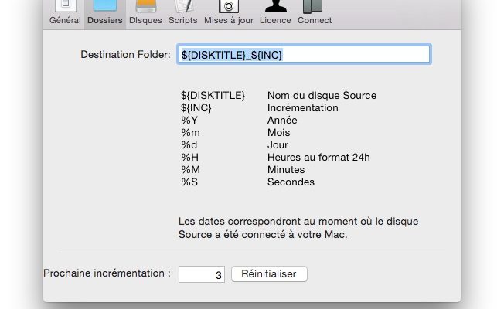
Task: Open the Mises à jour update icon
Action: [229, 6]
